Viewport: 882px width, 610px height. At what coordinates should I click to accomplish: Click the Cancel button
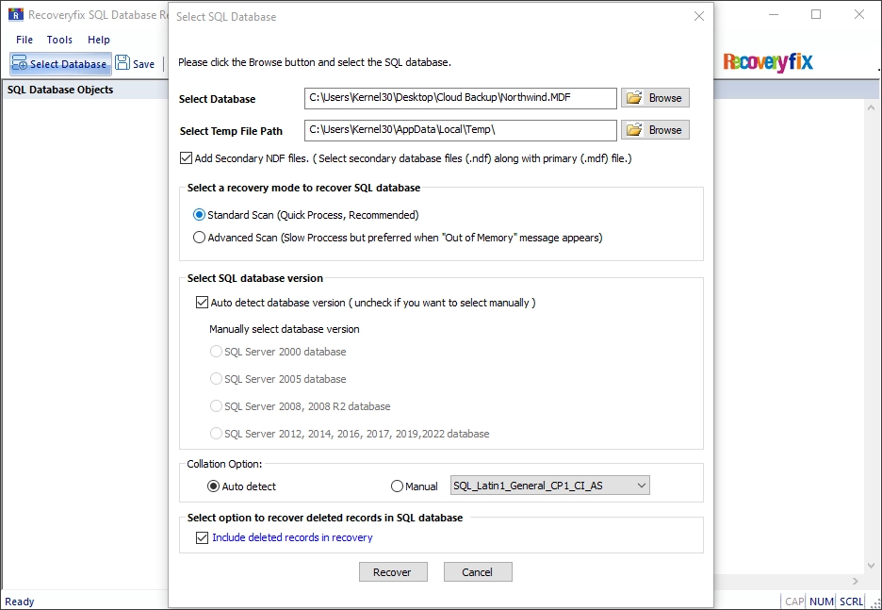[477, 571]
